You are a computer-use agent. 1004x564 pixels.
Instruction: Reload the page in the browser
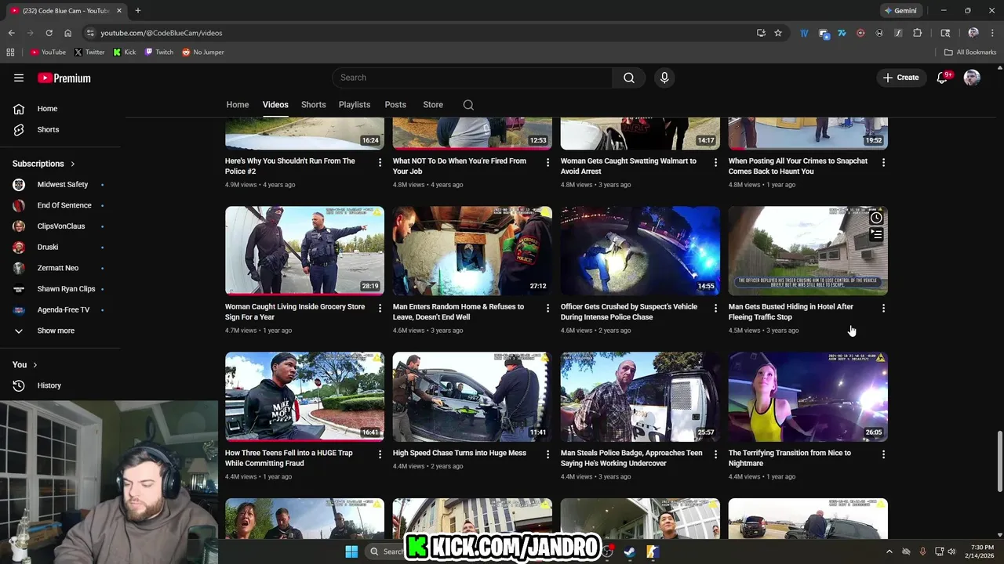tap(49, 33)
